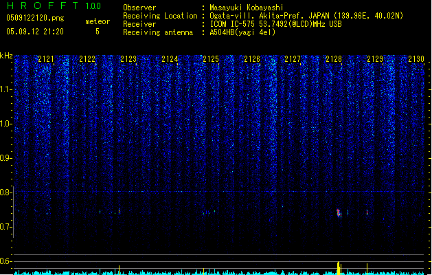Click the "Receiving Location" label
432x275 pixels.
(x=160, y=16)
